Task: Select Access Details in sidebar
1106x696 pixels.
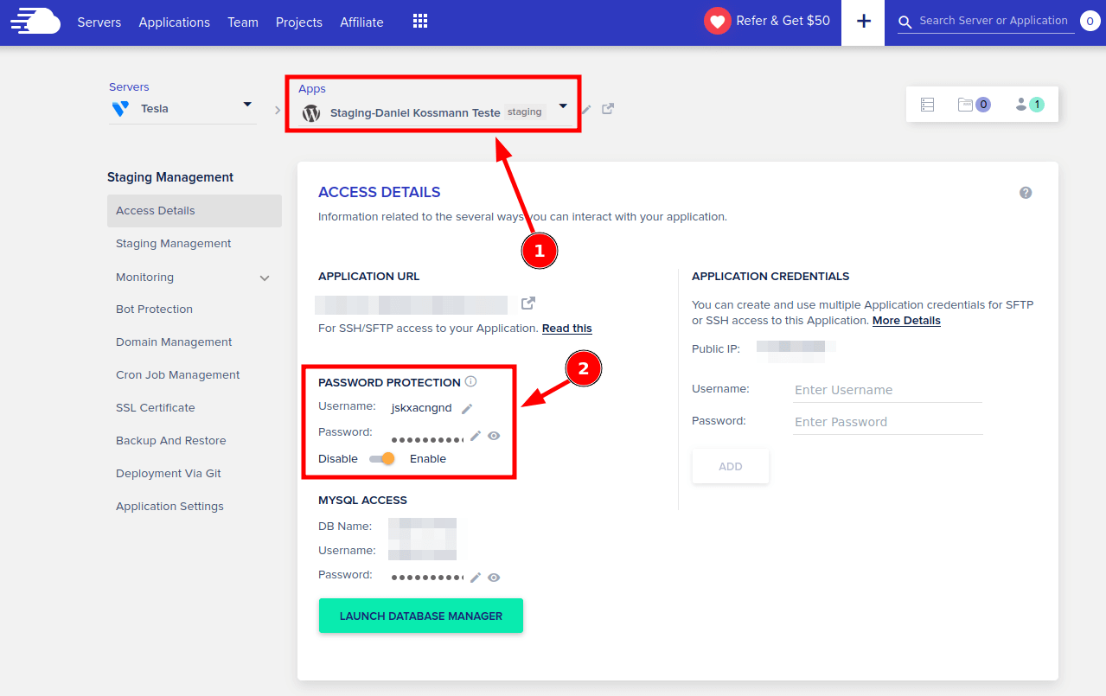Action: pyautogui.click(x=195, y=211)
